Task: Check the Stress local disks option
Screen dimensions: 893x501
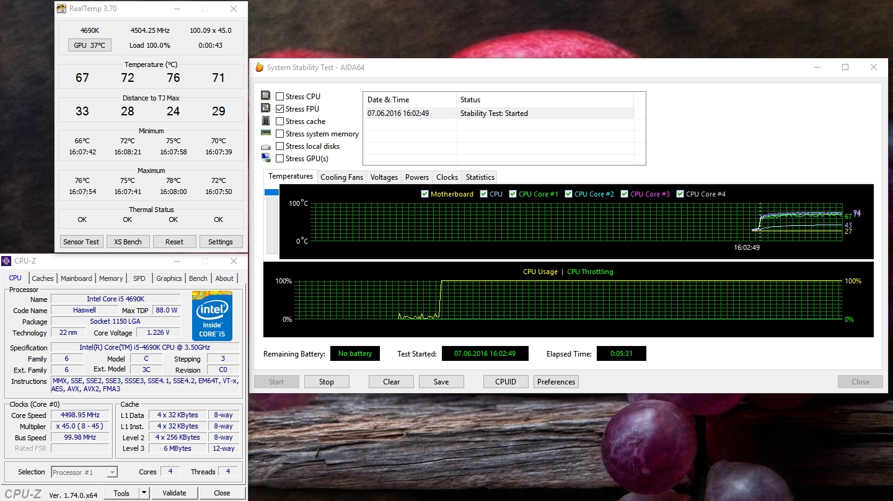Action: [x=280, y=146]
